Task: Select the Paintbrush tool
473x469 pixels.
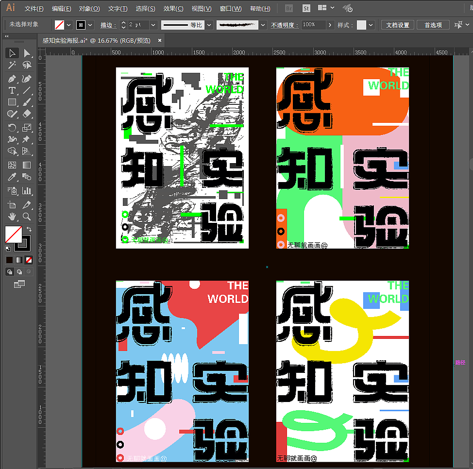Action: [x=27, y=102]
